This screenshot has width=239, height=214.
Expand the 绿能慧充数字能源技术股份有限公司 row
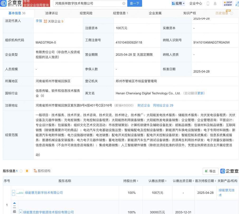21,212
